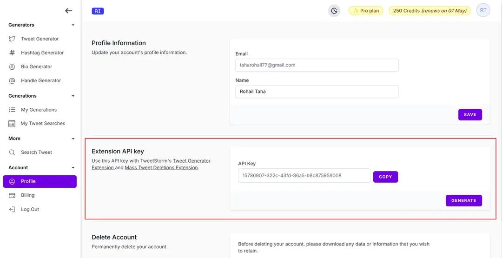Click the Tweet Generator bird icon
This screenshot has height=258, width=502.
pos(12,39)
